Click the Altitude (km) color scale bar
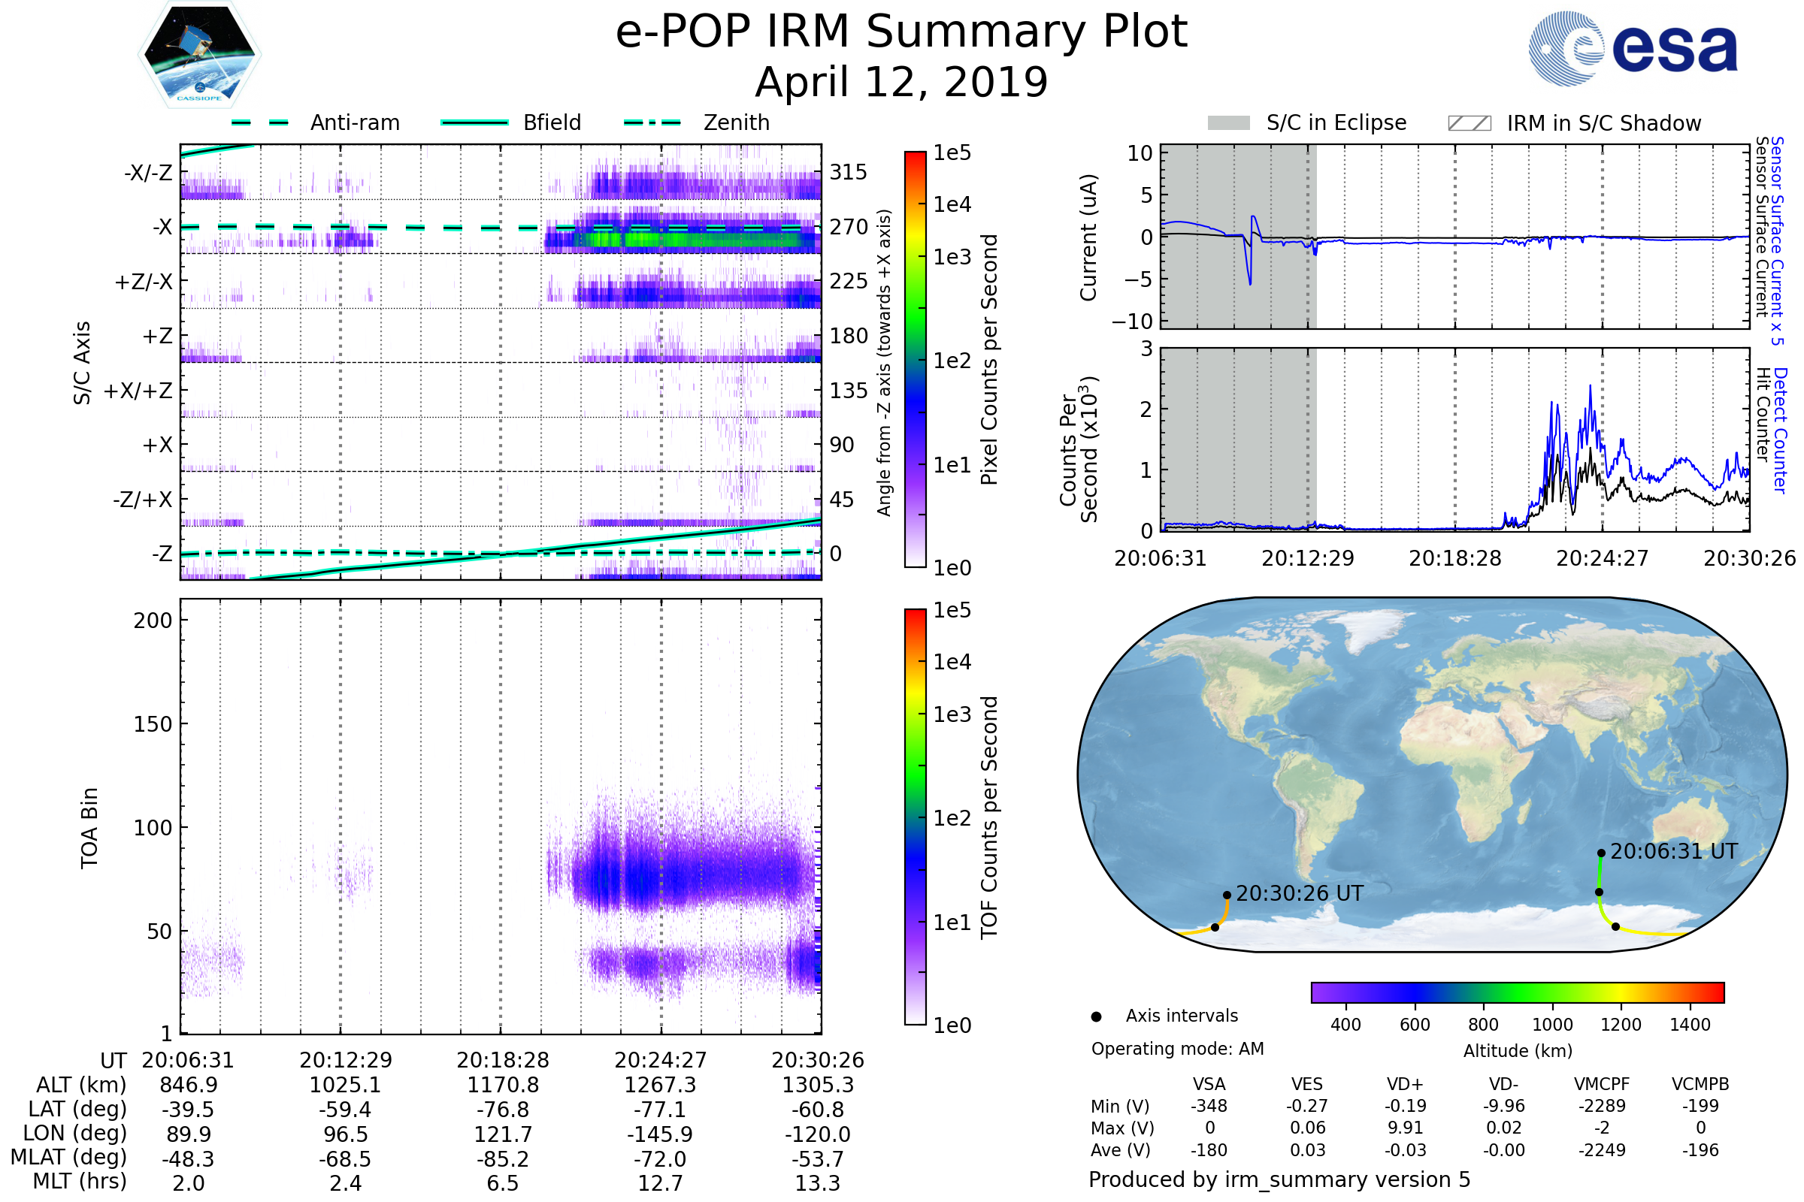 pos(1517,992)
